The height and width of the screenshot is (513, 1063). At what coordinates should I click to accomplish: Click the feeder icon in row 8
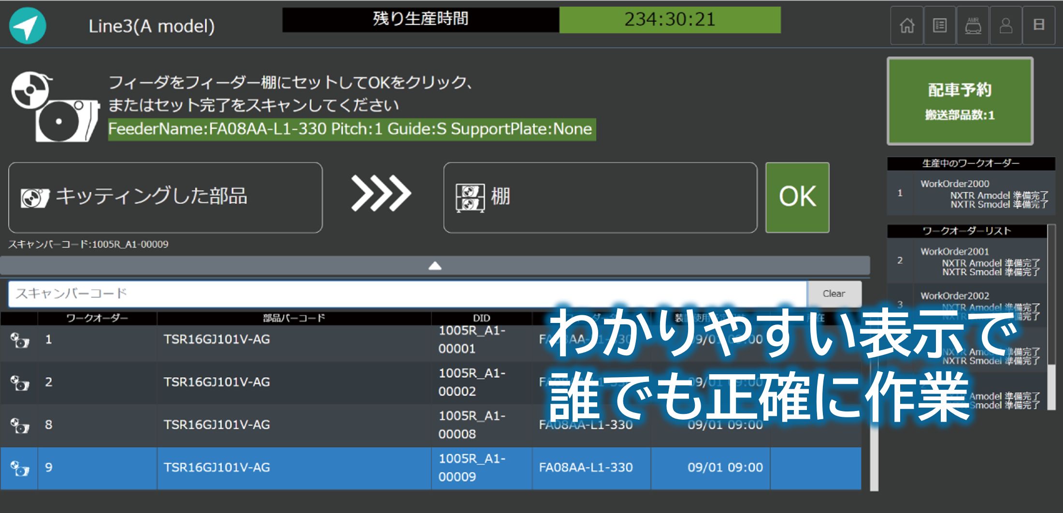pos(19,425)
